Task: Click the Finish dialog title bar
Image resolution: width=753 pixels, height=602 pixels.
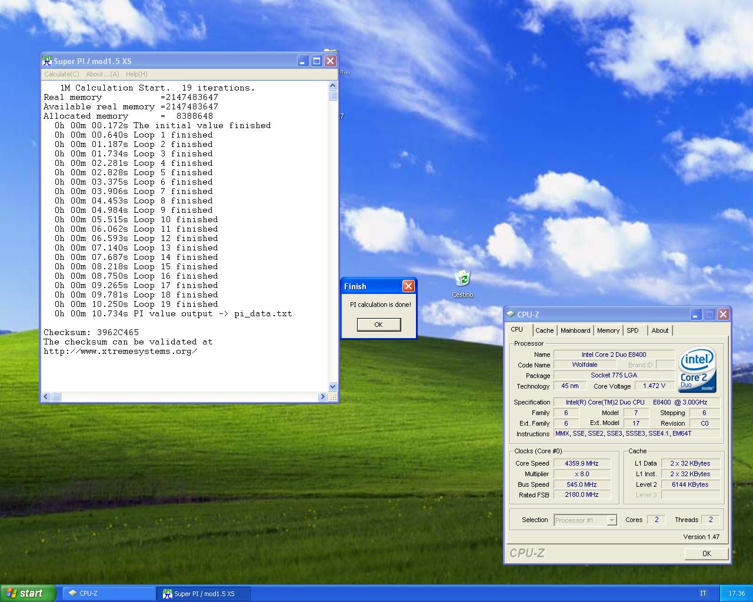Action: tap(371, 286)
